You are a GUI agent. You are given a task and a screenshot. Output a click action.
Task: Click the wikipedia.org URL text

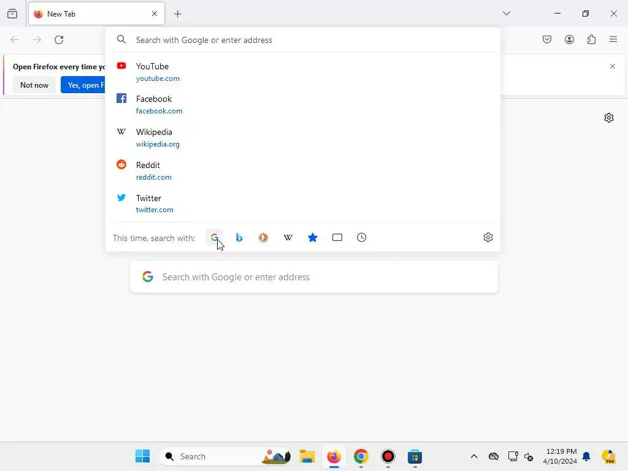158,144
